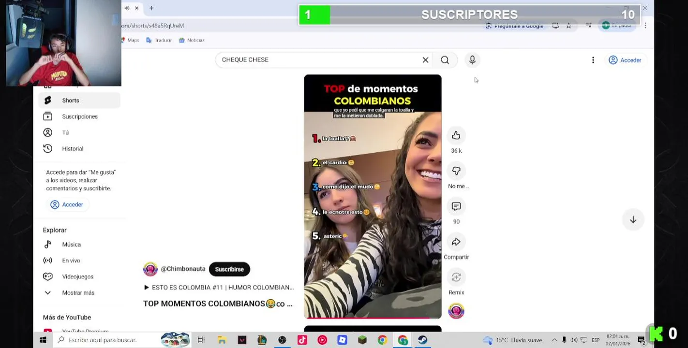
Task: Run search with magnifier button
Action: (445, 60)
